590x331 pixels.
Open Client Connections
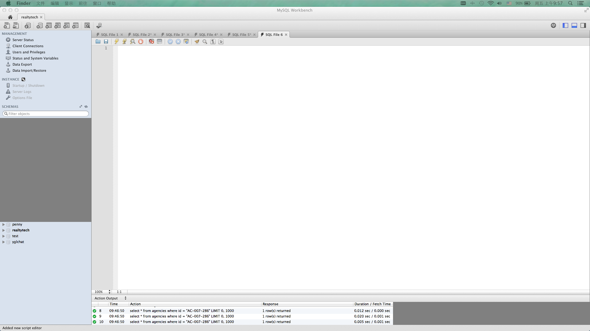click(x=28, y=46)
